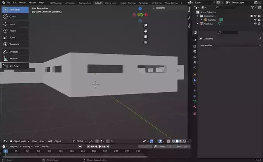The image size is (263, 162).
Task: Select the Rotate tool
Action: pos(15,31)
